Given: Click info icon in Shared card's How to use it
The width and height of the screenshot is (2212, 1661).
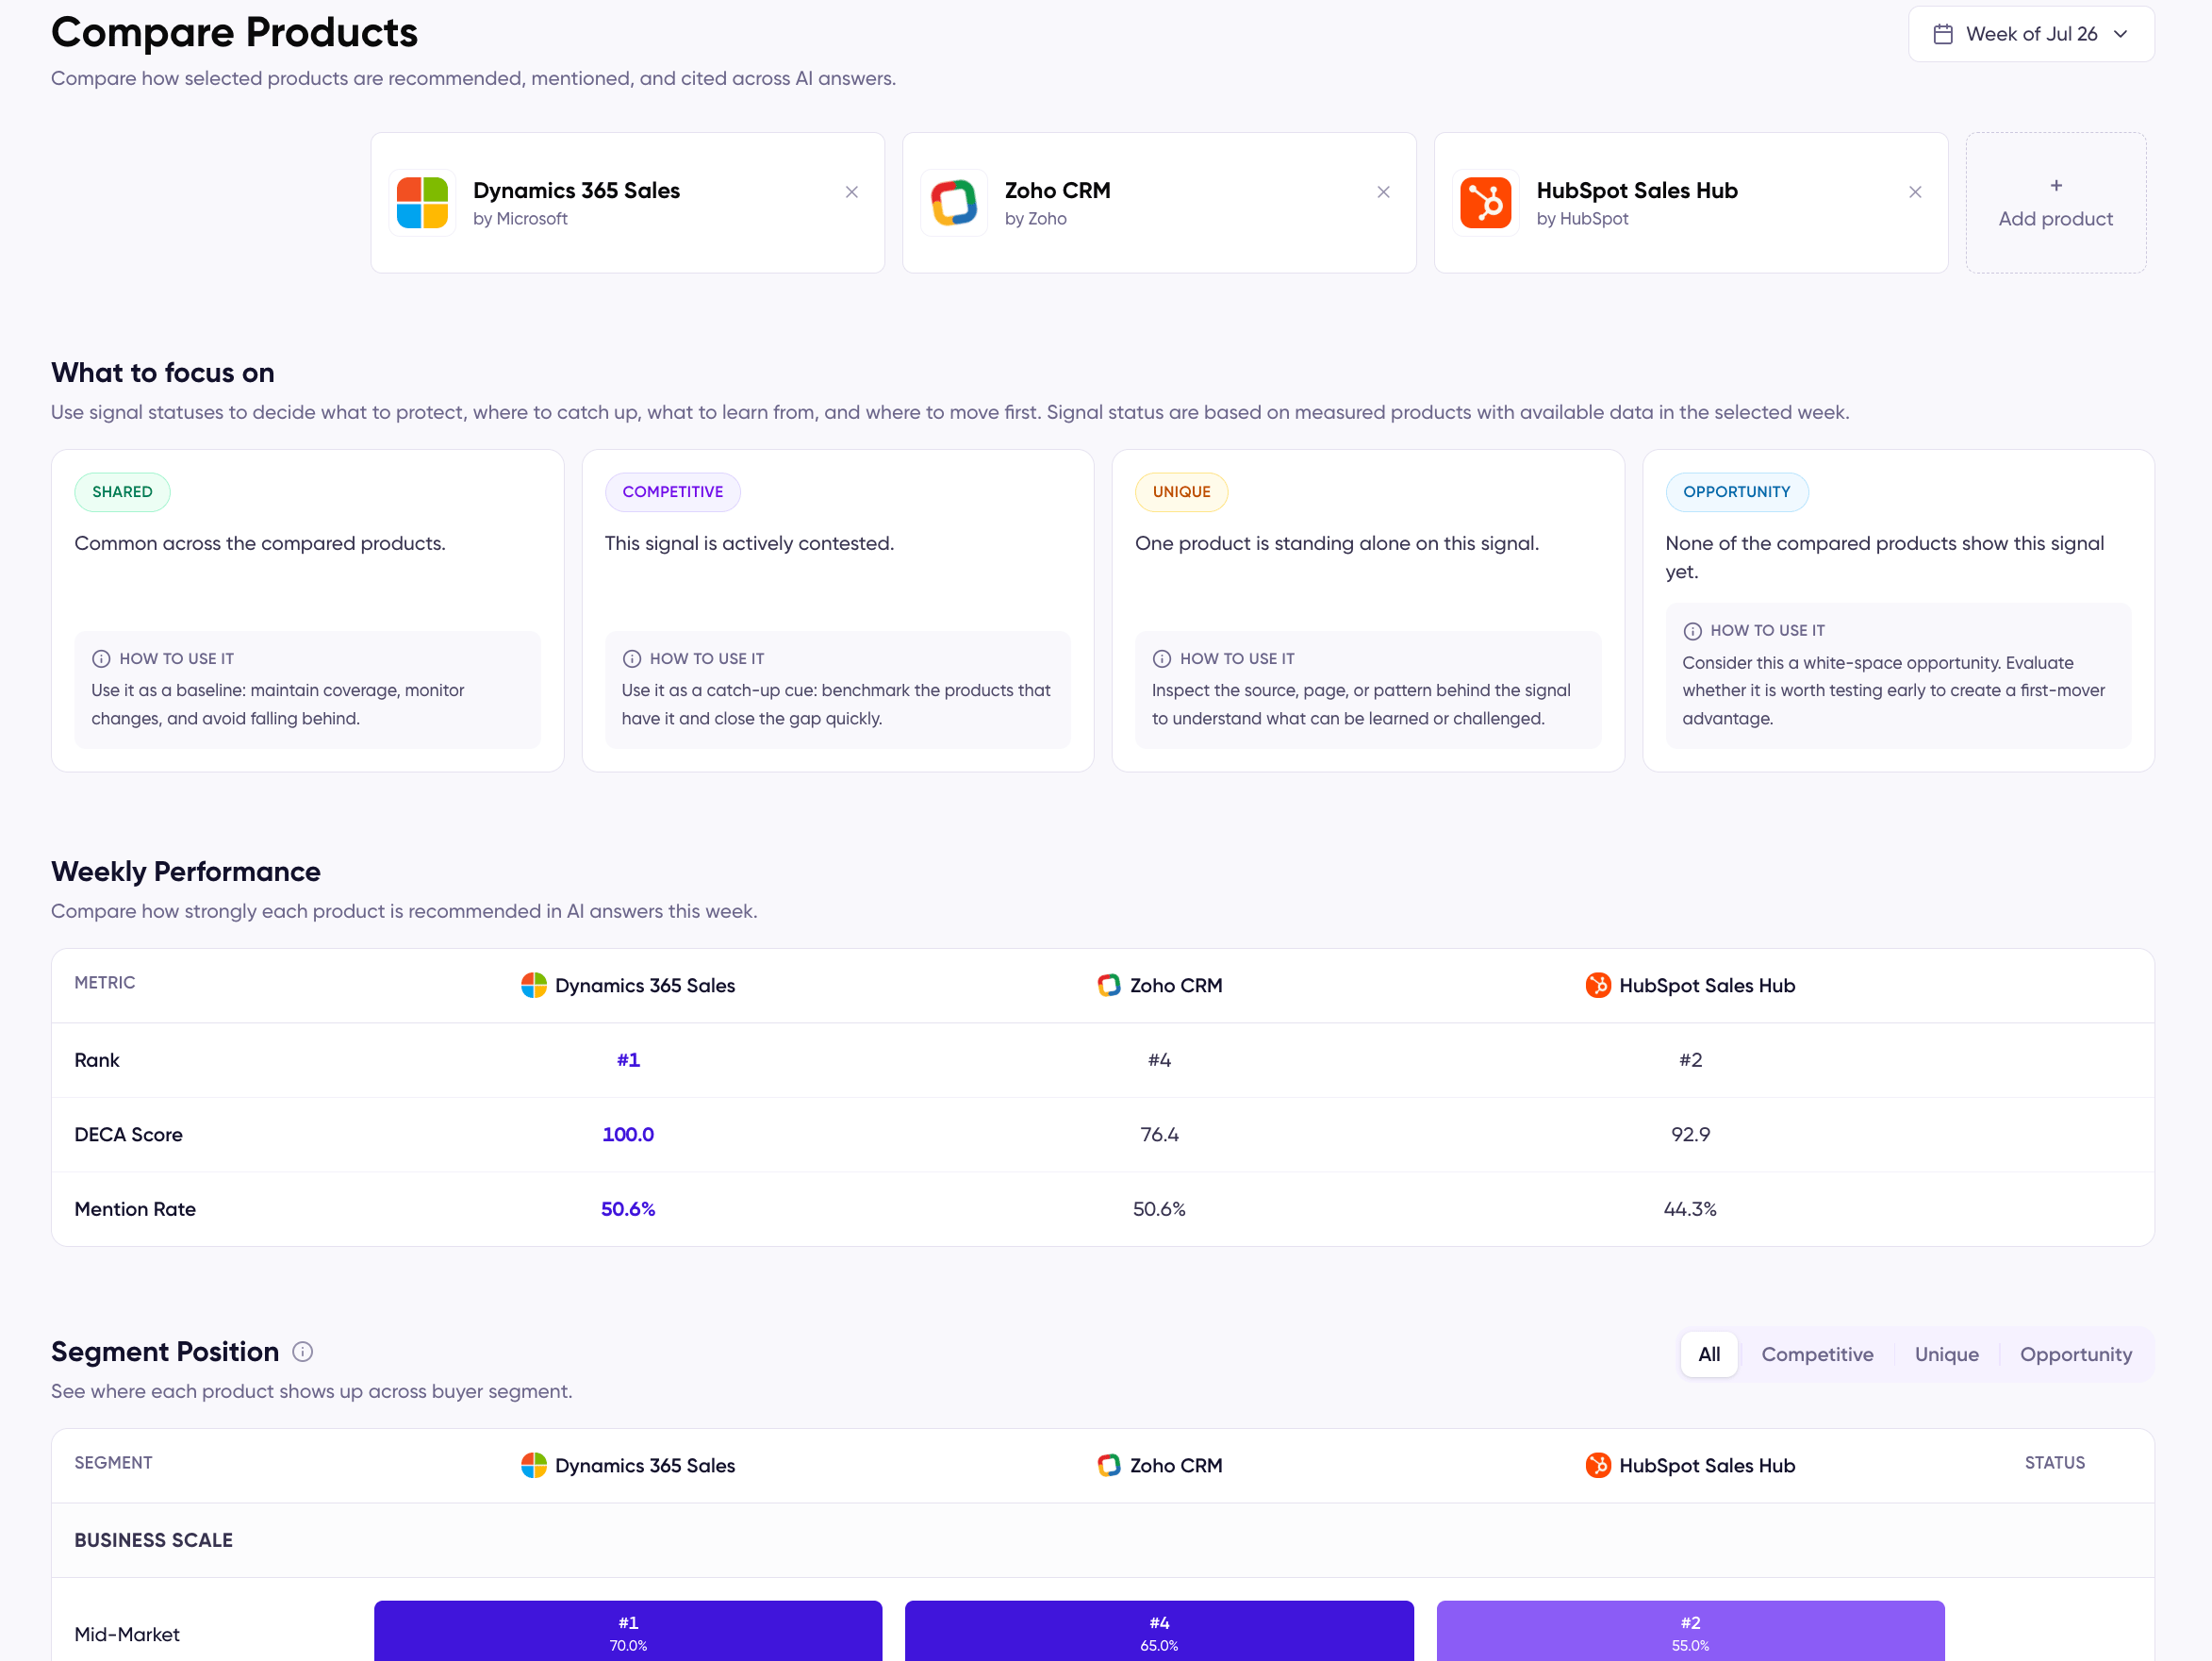Looking at the screenshot, I should pyautogui.click(x=101, y=658).
